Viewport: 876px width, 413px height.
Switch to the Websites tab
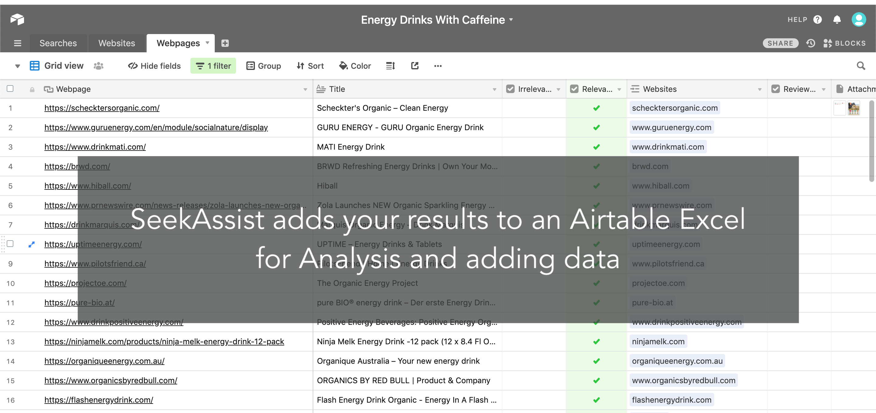116,43
